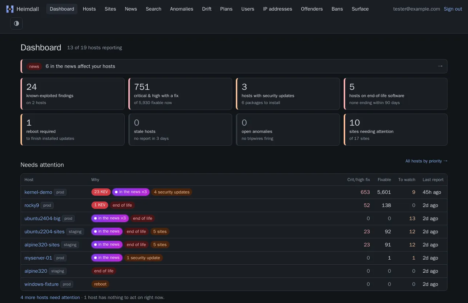Select the Surface nav item
The image size is (468, 303).
(360, 9)
